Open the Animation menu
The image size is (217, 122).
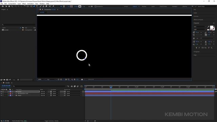pos(31,4)
